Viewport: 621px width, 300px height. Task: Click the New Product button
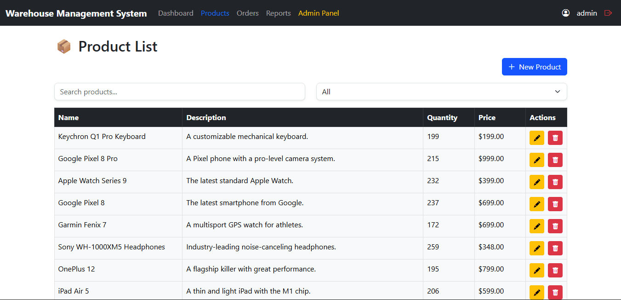point(534,67)
